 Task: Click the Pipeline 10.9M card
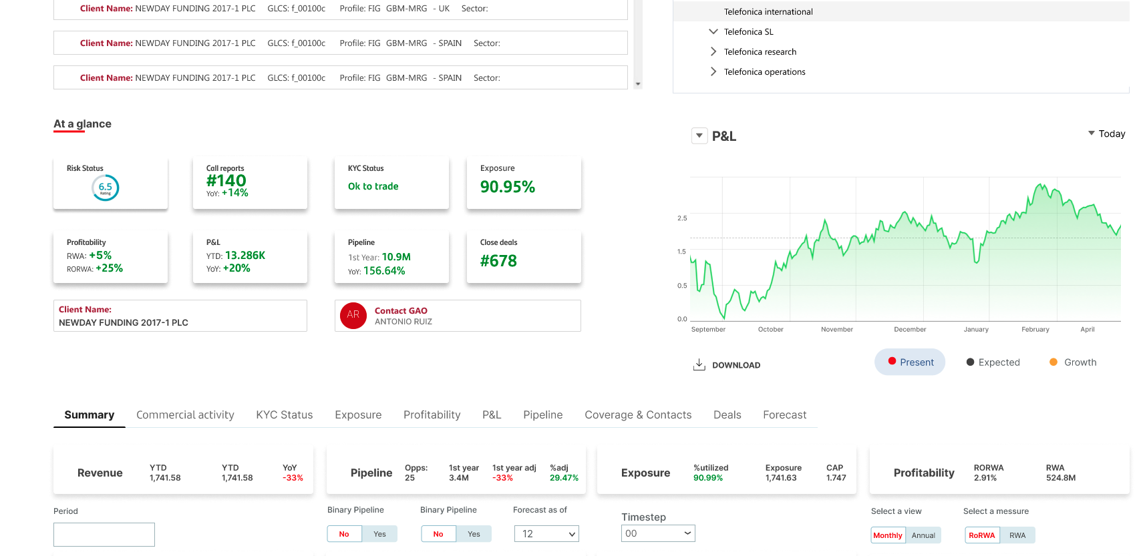pyautogui.click(x=391, y=257)
